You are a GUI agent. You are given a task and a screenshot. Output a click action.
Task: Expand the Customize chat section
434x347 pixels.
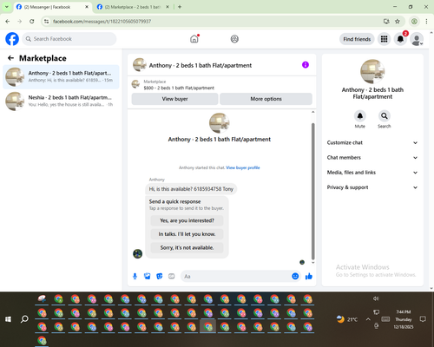(372, 142)
